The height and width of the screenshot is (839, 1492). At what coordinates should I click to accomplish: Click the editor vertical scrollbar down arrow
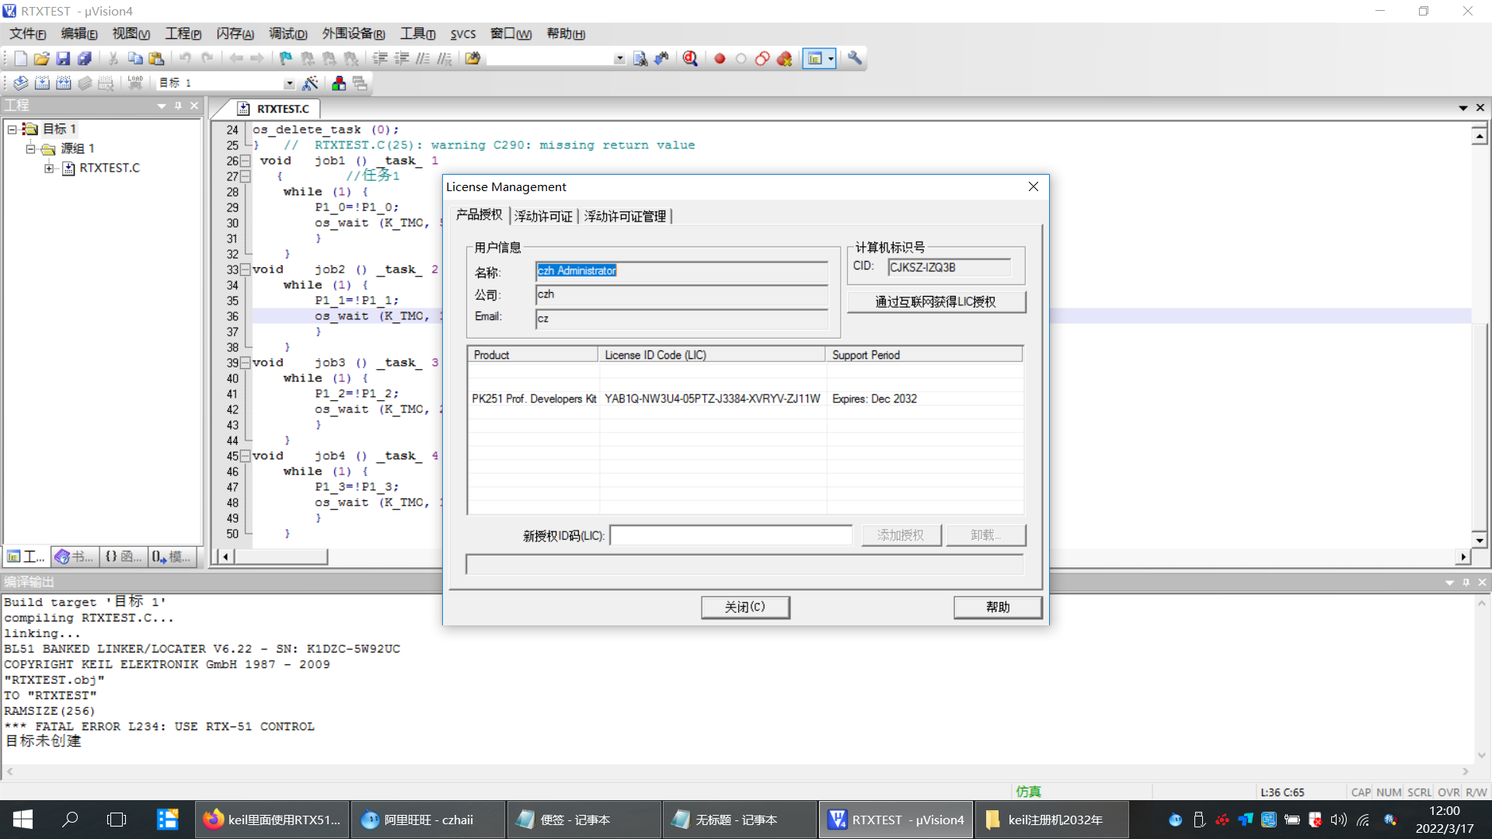click(1480, 540)
